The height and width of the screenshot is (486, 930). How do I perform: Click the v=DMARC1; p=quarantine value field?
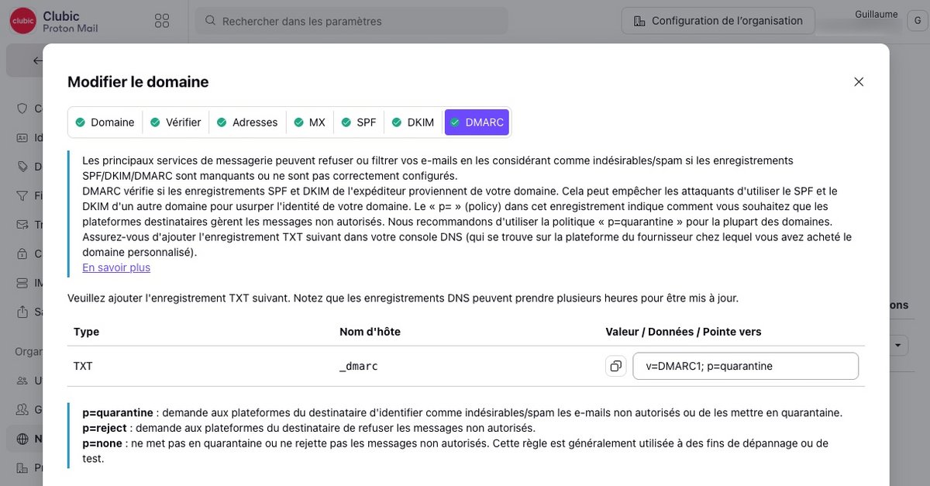pos(746,366)
